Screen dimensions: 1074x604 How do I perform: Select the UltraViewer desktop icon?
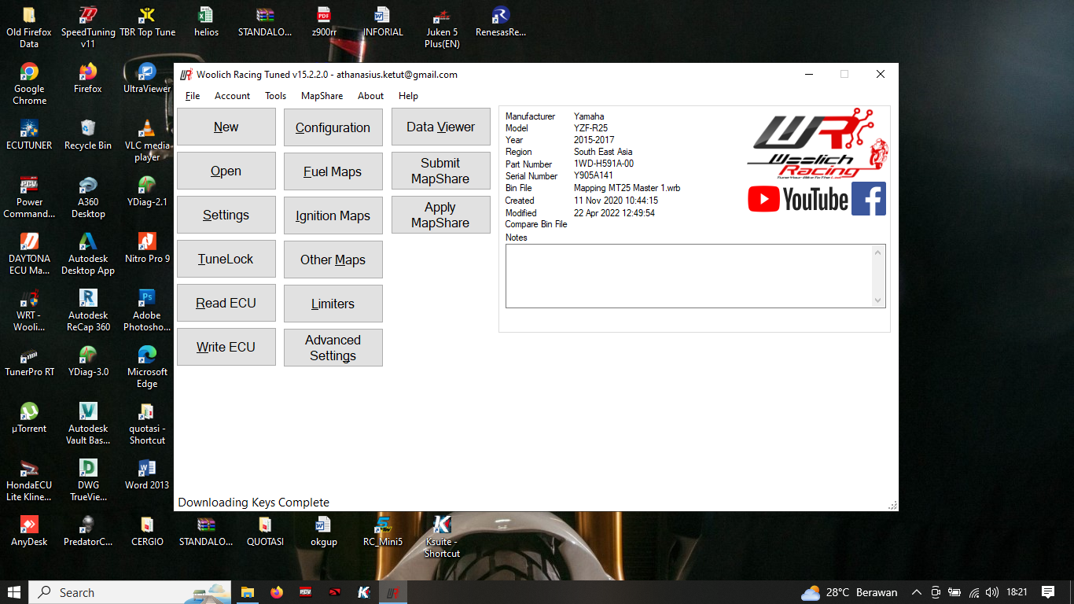click(x=147, y=78)
